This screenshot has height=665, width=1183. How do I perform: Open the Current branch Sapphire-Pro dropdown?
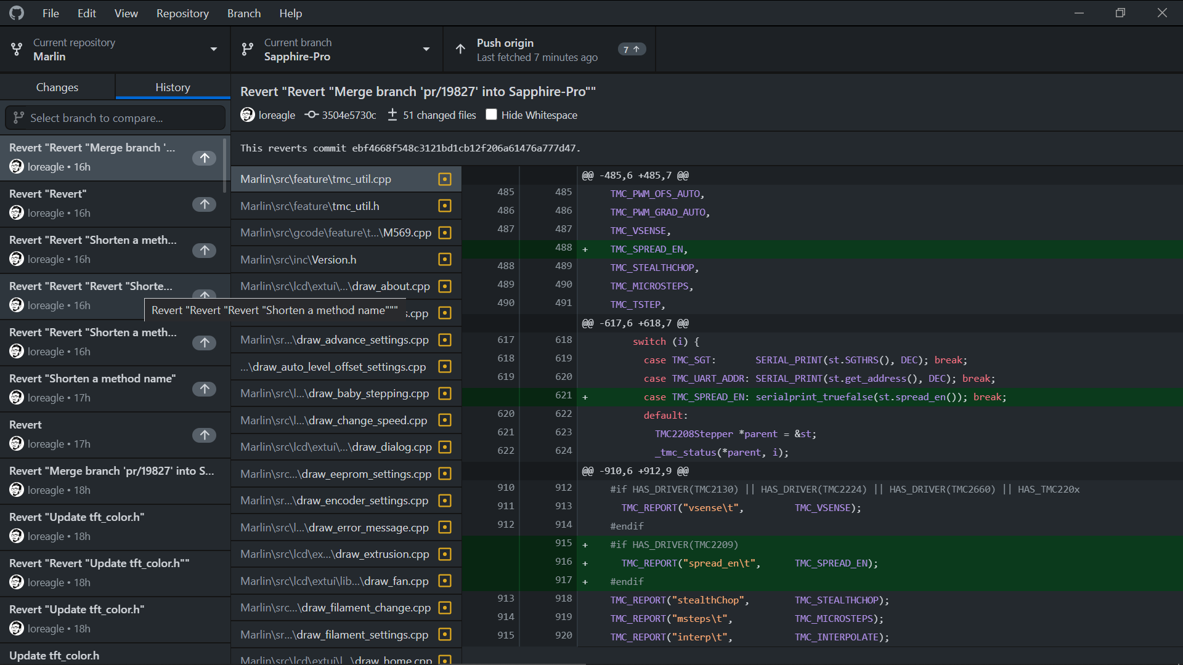[336, 49]
